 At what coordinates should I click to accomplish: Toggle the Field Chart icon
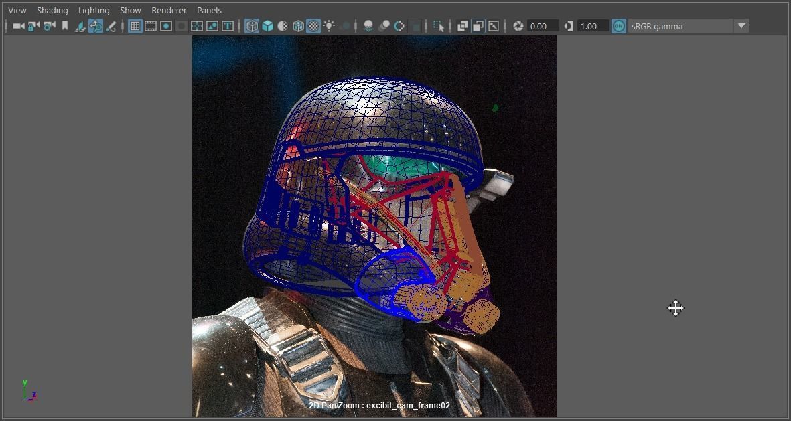click(197, 26)
